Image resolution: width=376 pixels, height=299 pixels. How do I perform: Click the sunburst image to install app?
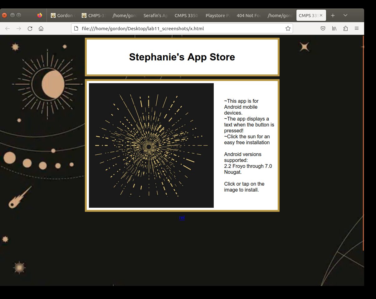coord(151,145)
